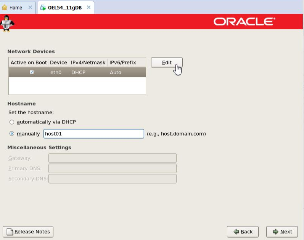
Task: Click the e.g., host.domain.com hint text
Action: coord(176,134)
